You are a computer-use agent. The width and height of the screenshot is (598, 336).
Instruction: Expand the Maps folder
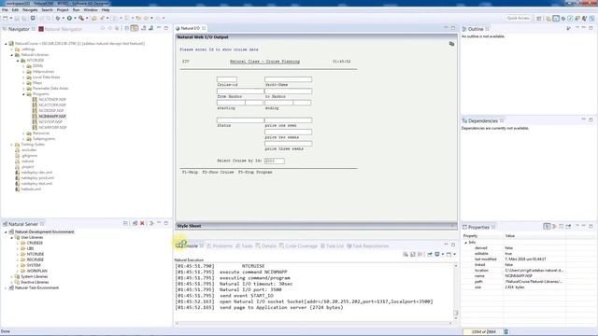(23, 83)
